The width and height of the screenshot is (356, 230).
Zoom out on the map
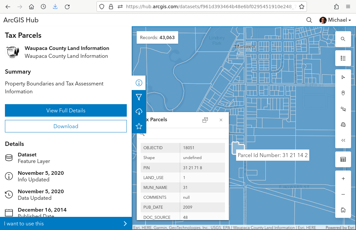coord(343,195)
